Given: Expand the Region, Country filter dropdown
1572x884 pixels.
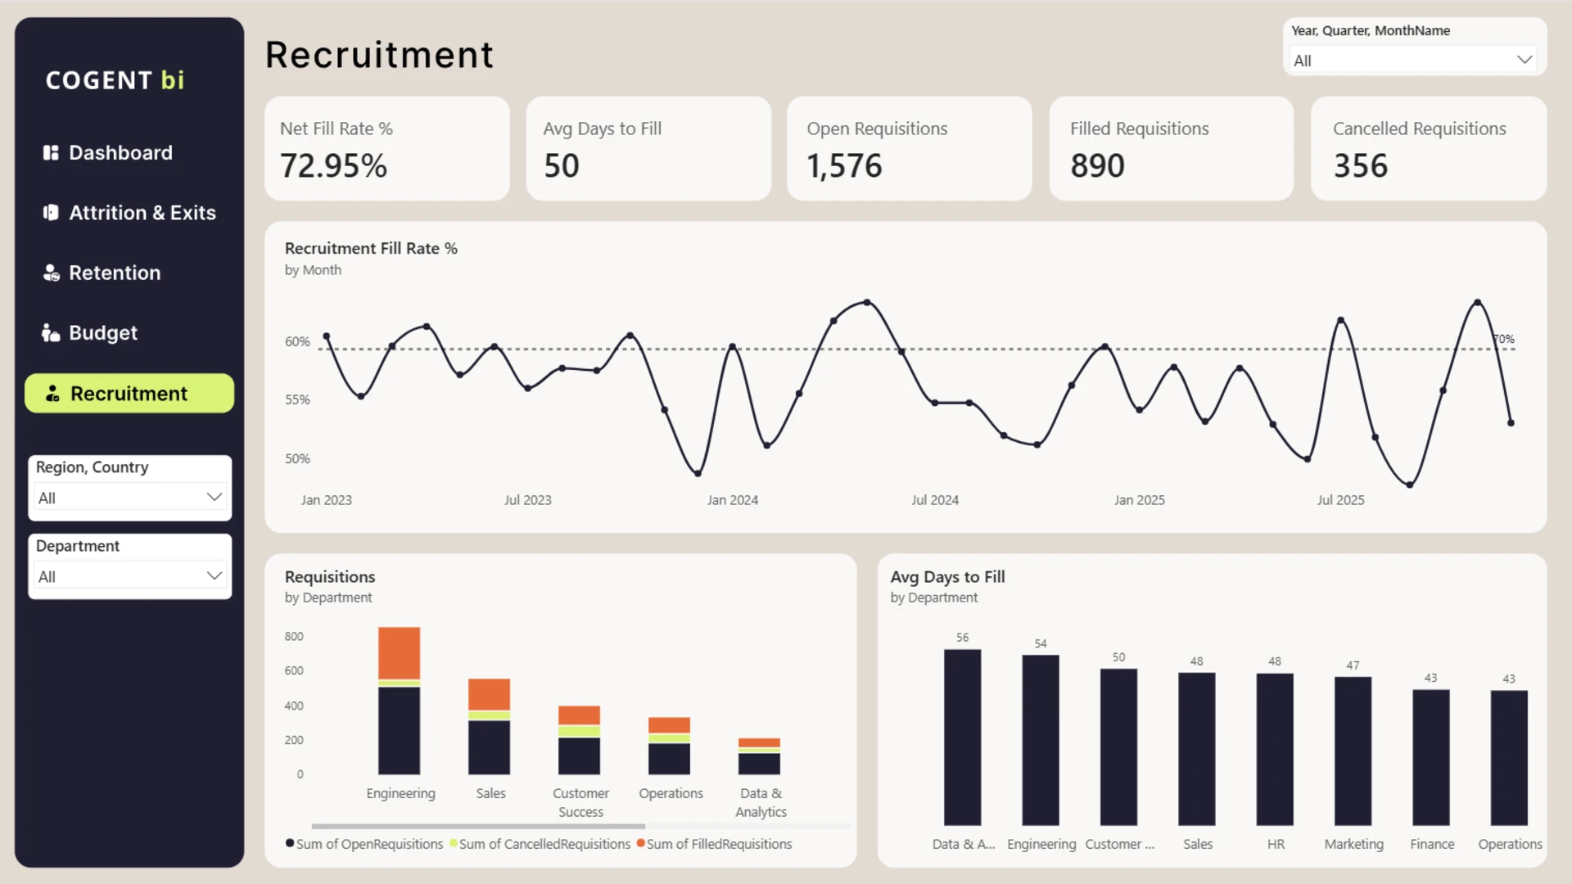Looking at the screenshot, I should [x=129, y=498].
